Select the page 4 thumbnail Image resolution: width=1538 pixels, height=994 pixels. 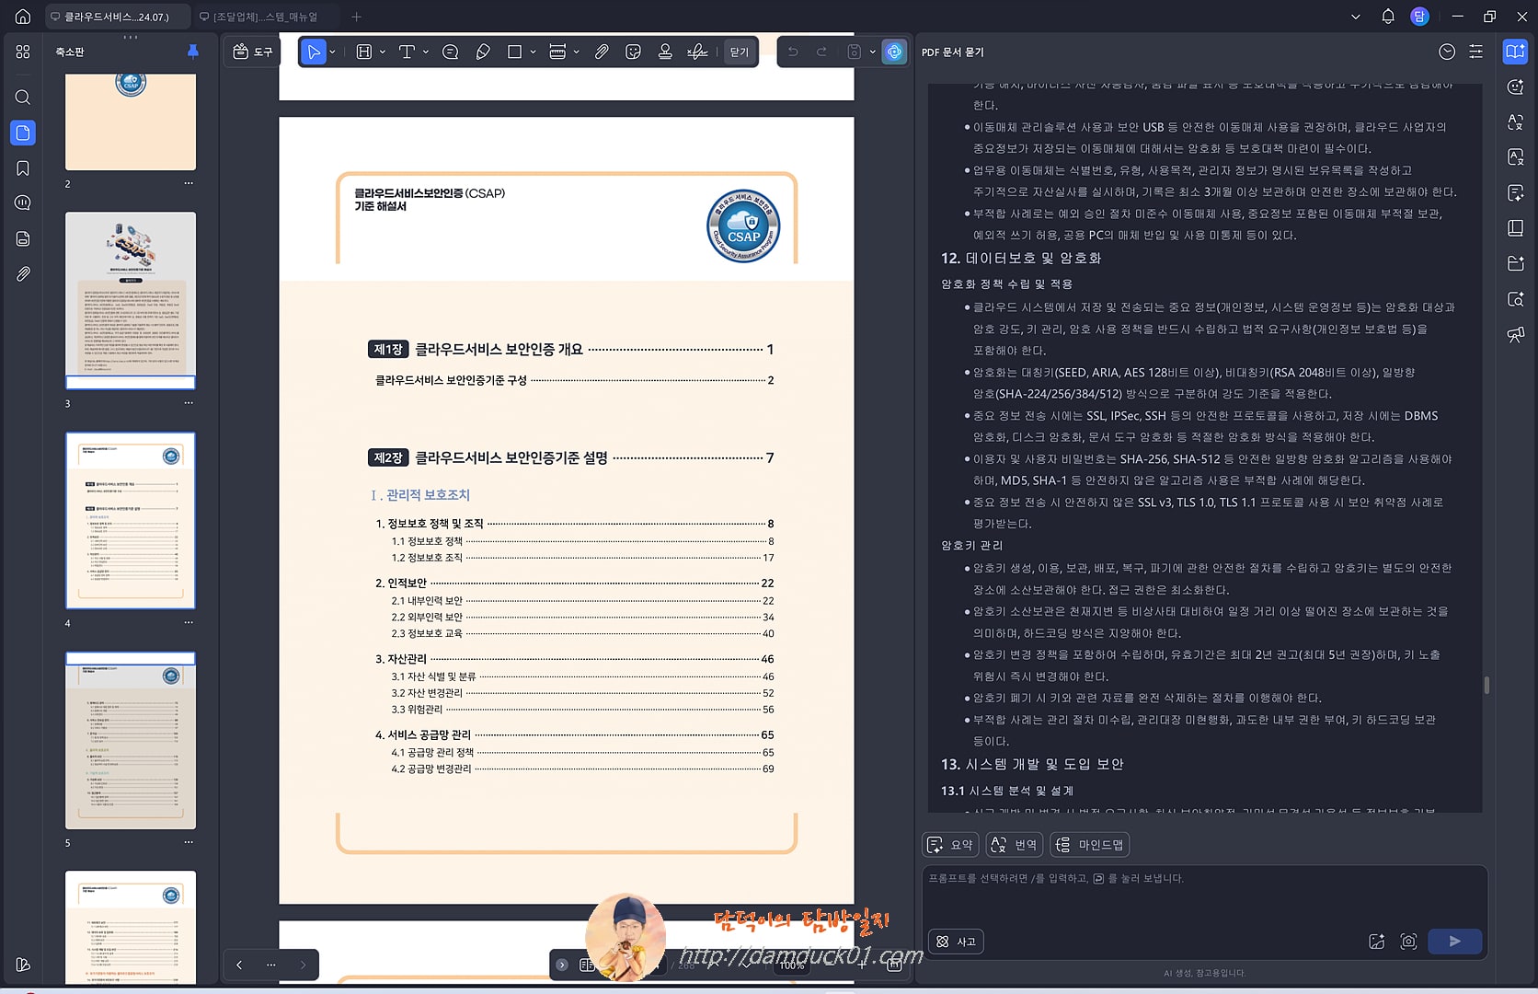pyautogui.click(x=130, y=520)
